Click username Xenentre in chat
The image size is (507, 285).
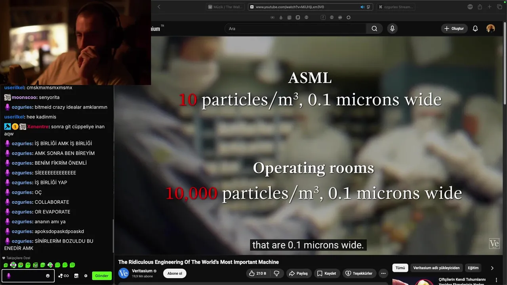tap(38, 127)
